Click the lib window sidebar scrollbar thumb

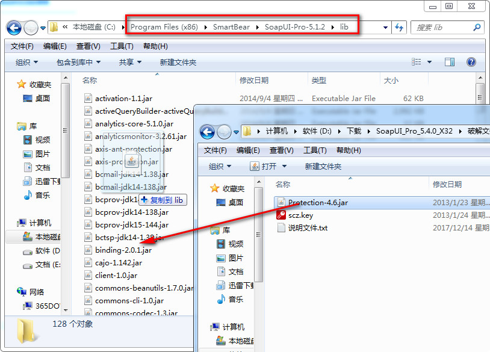pyautogui.click(x=65, y=130)
